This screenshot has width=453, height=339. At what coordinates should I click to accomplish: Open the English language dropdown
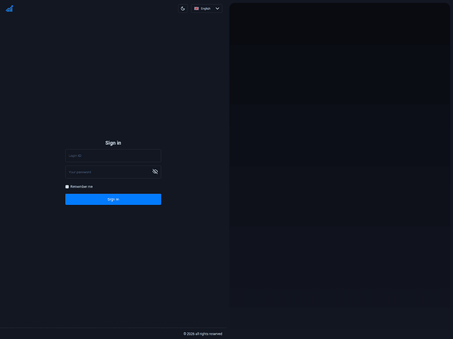click(206, 8)
